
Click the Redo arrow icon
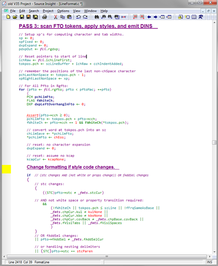85,17
